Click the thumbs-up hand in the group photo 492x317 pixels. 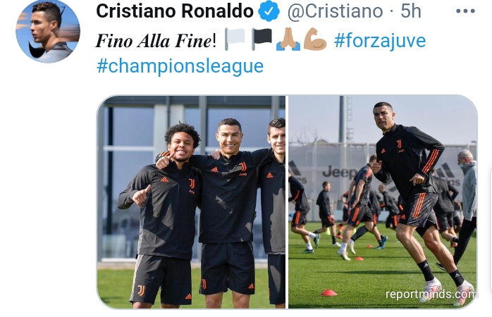click(141, 195)
